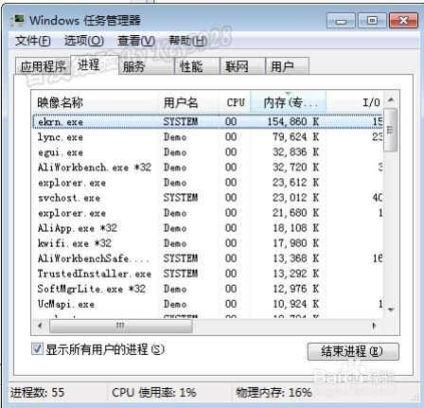424x408 pixels.
Task: Select the UcMapi.exe process
Action: [x=207, y=304]
